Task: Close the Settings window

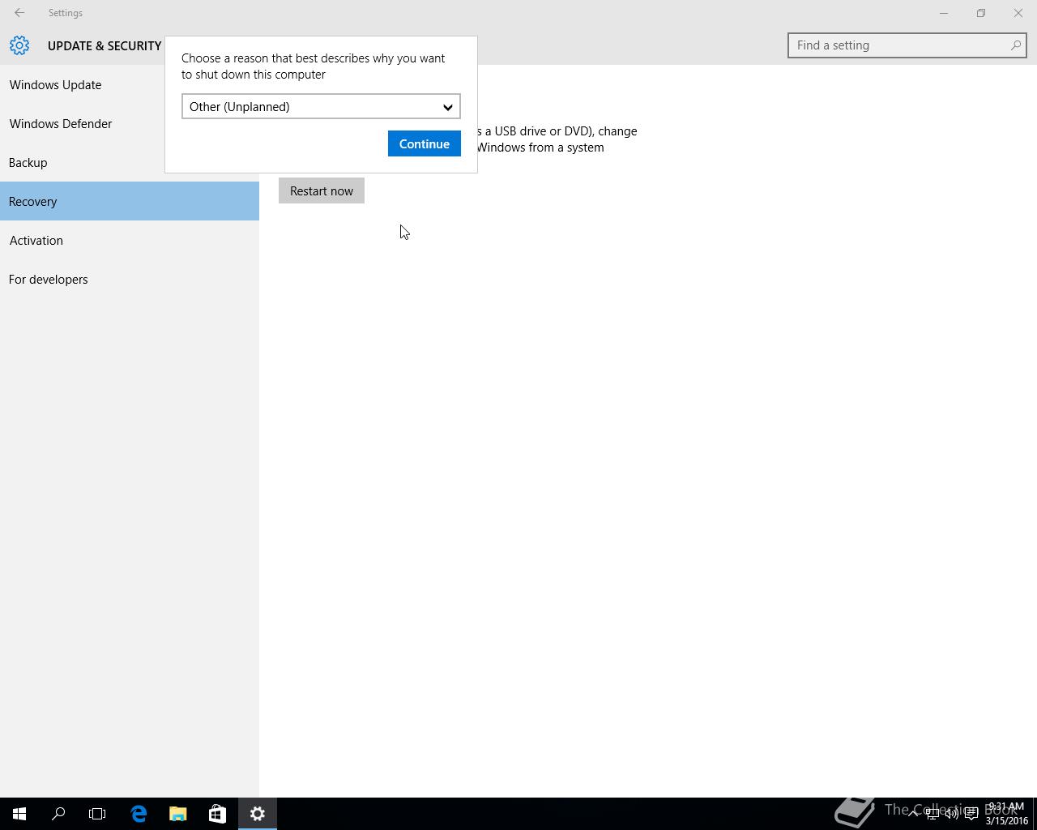Action: [x=1018, y=13]
